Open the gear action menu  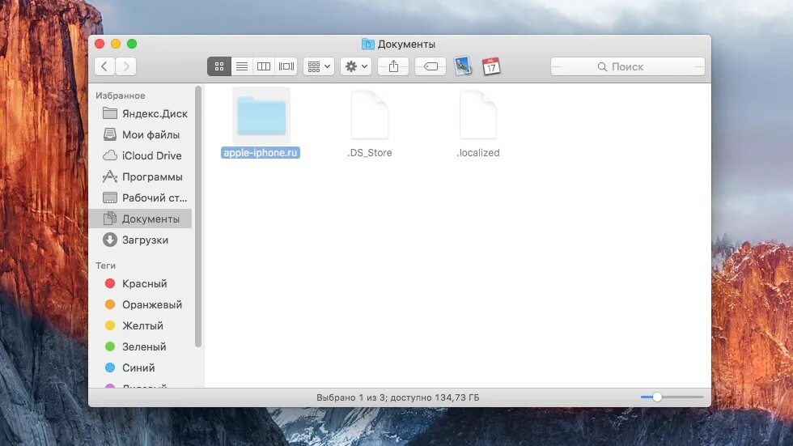[x=356, y=66]
